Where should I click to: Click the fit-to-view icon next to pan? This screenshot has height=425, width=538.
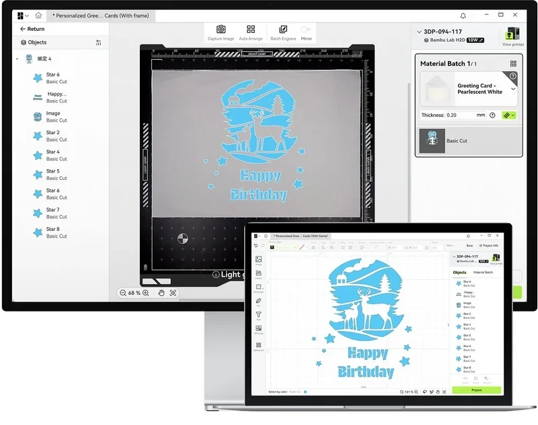point(174,292)
